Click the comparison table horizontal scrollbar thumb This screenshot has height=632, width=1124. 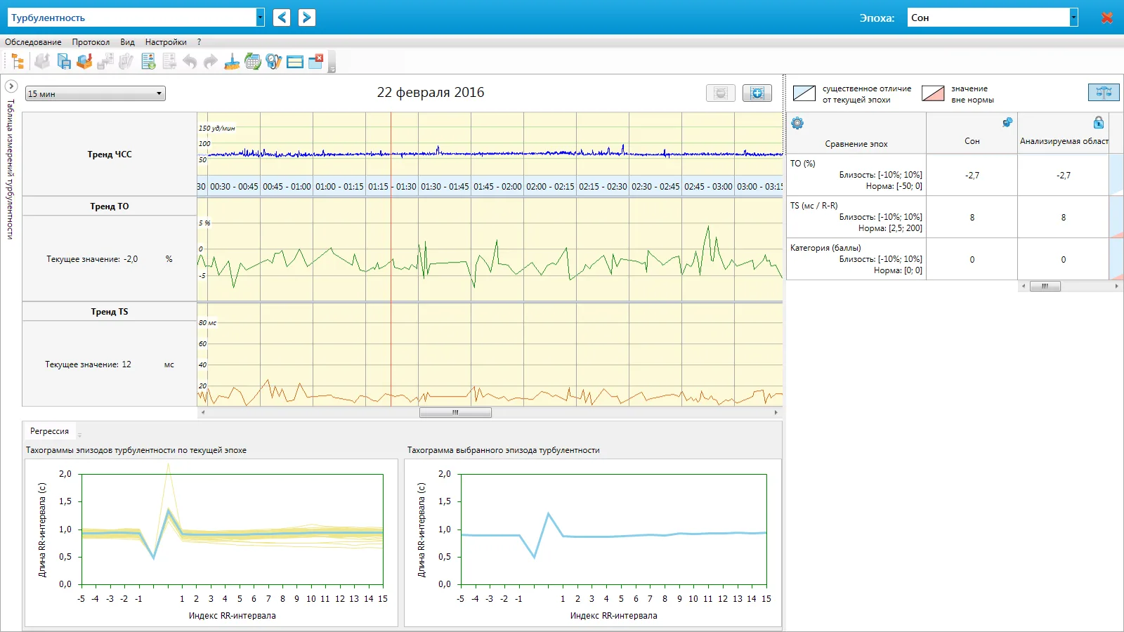click(1045, 286)
